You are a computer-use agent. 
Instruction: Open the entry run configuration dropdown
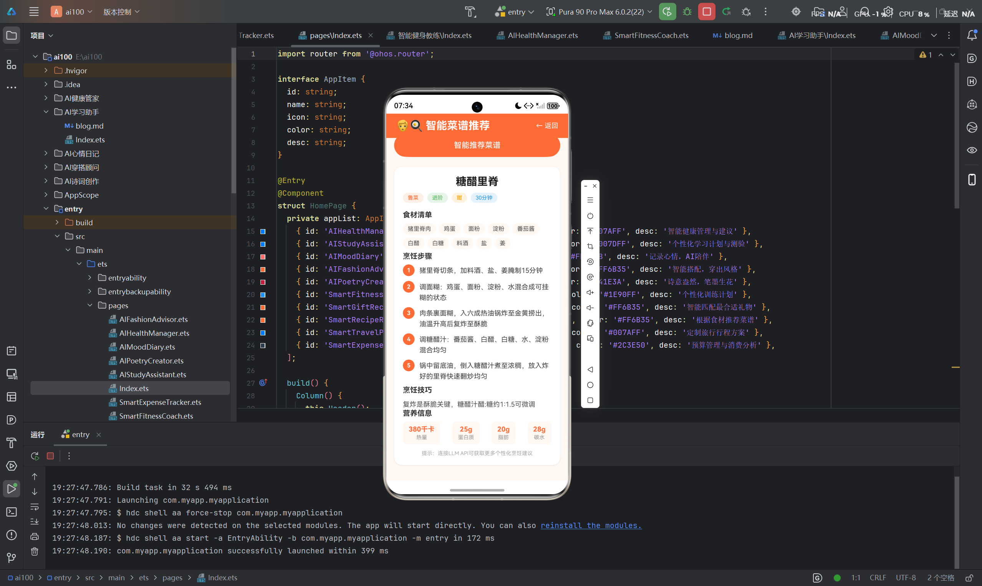click(x=515, y=12)
